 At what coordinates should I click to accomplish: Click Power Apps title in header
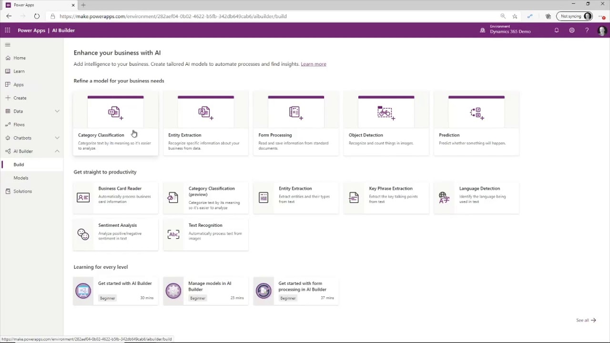pyautogui.click(x=31, y=30)
